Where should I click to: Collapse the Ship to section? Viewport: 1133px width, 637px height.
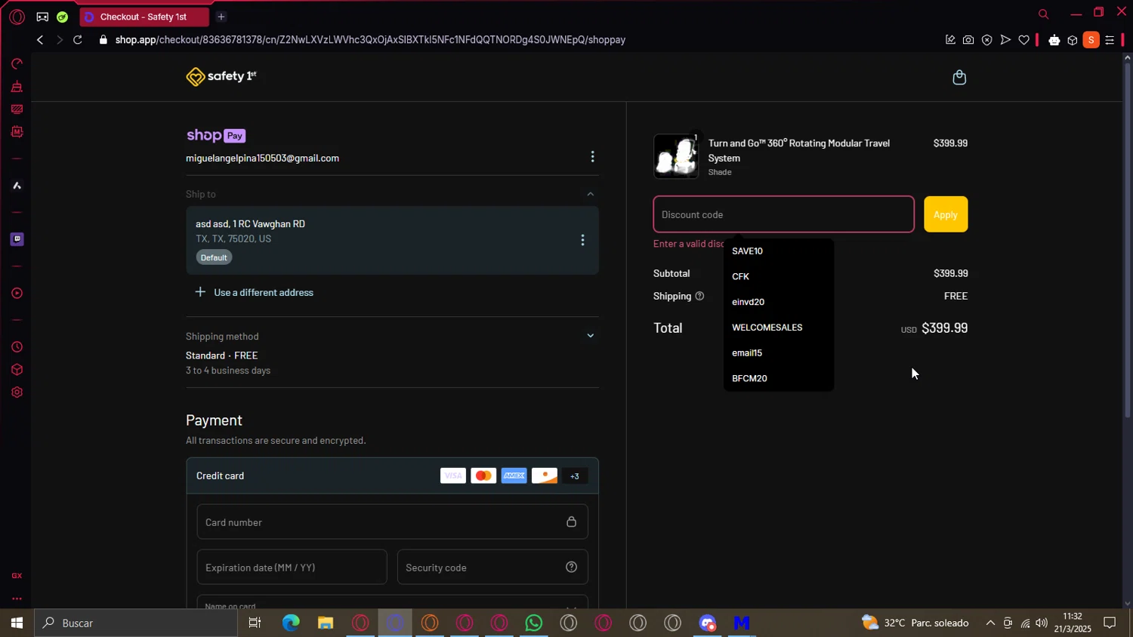tap(591, 194)
